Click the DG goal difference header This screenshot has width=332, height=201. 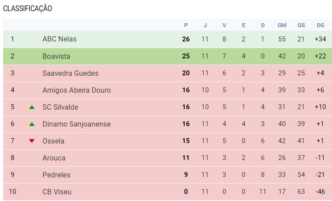point(320,25)
